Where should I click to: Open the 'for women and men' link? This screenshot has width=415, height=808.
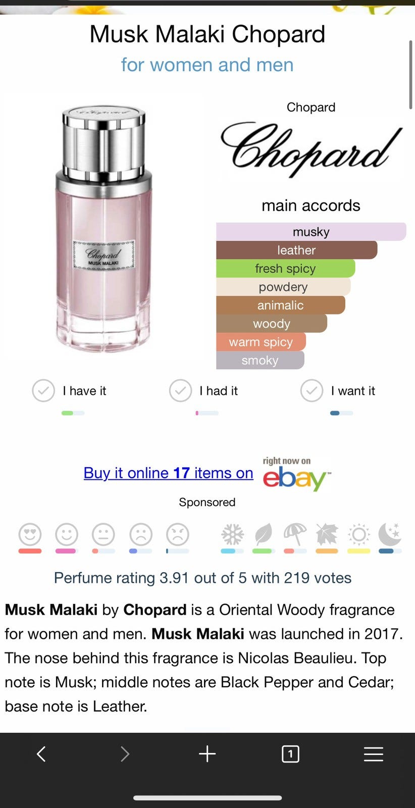207,65
